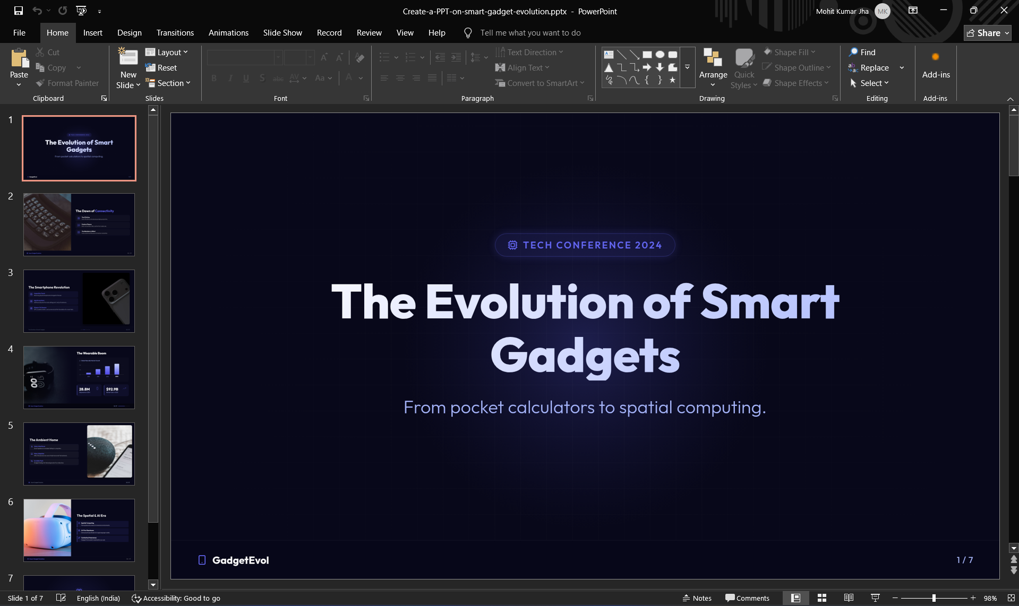Switch to the Animations tab
This screenshot has width=1019, height=606.
tap(228, 33)
